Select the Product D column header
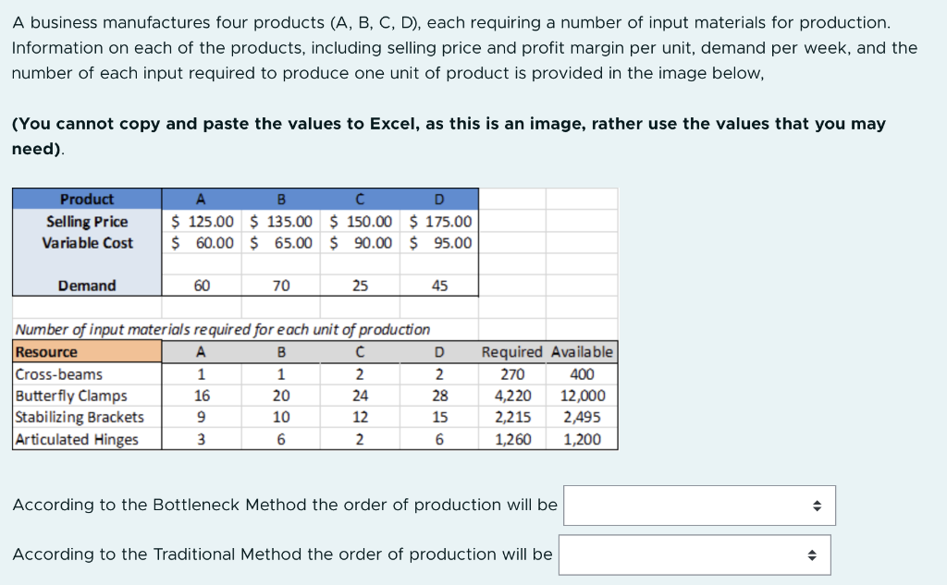 point(439,199)
